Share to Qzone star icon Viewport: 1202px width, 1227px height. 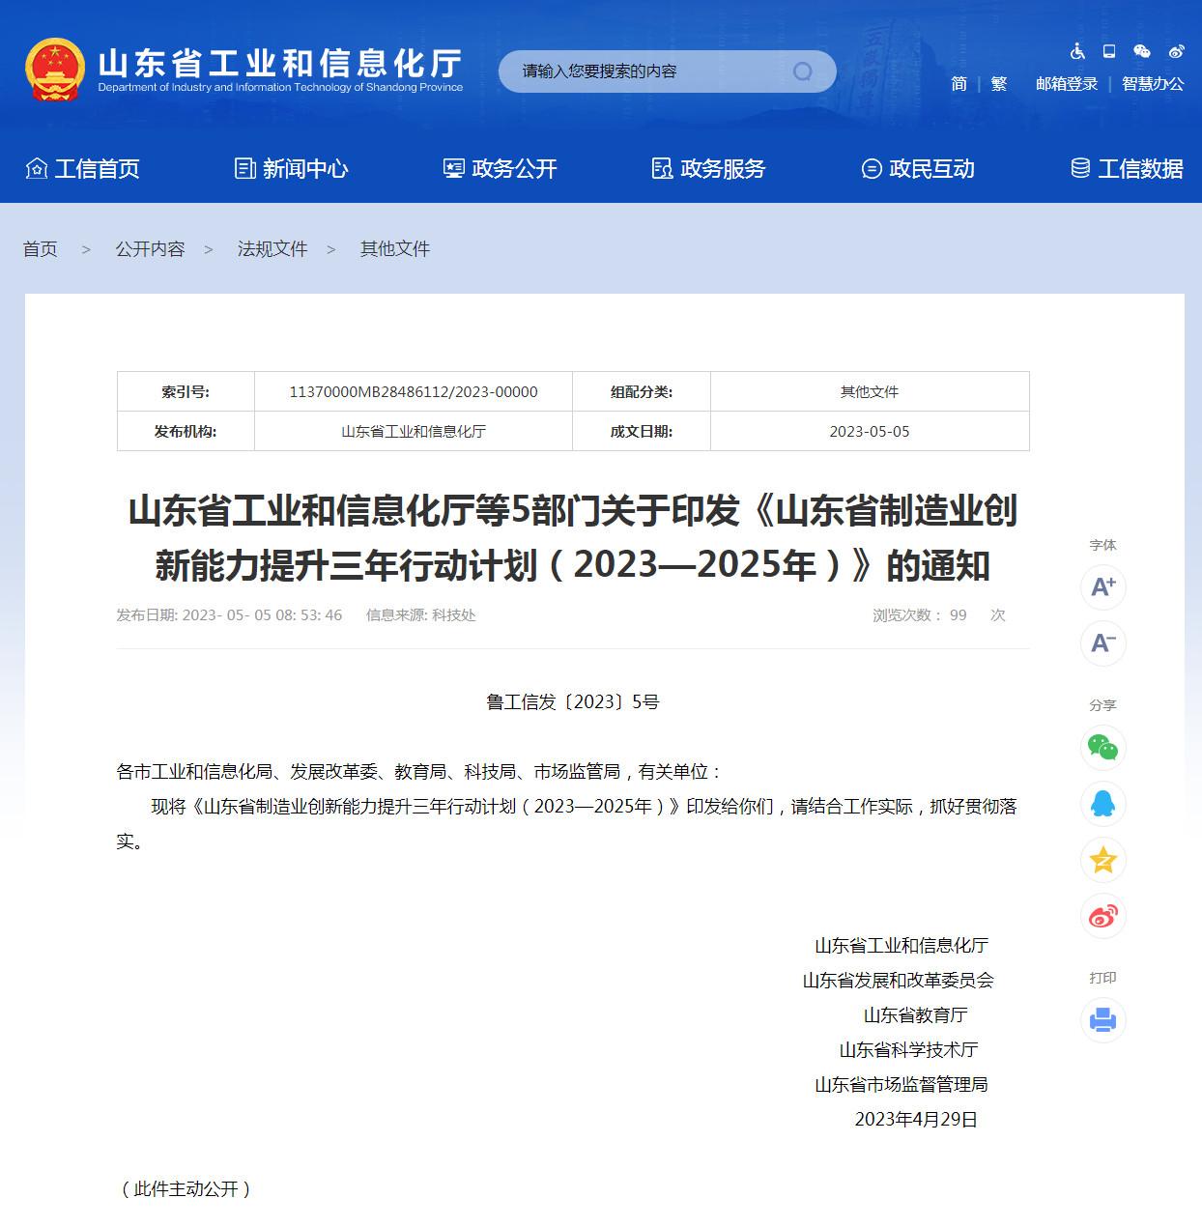point(1102,860)
